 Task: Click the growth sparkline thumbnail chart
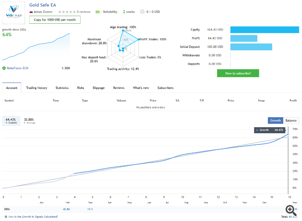pyautogui.click(x=36, y=48)
